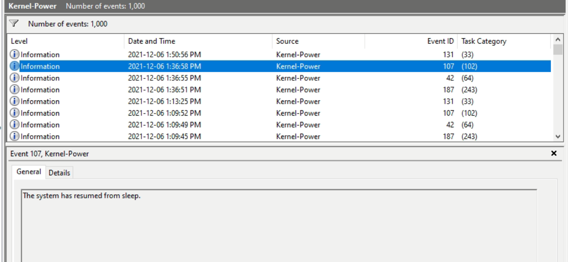Click info icon of 1:09:52 PM event
Screen dimensions: 568x262
click(14, 114)
